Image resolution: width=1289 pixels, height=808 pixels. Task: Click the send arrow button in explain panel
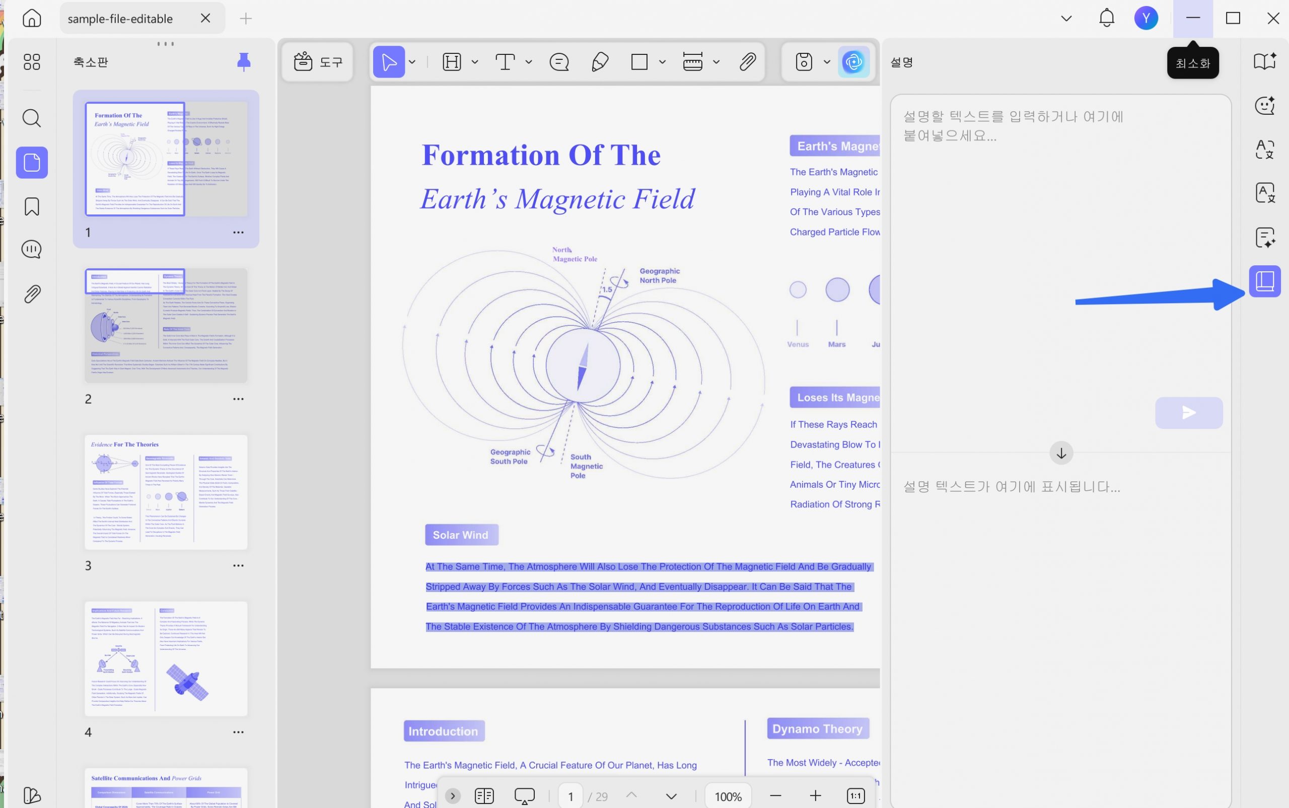coord(1188,412)
